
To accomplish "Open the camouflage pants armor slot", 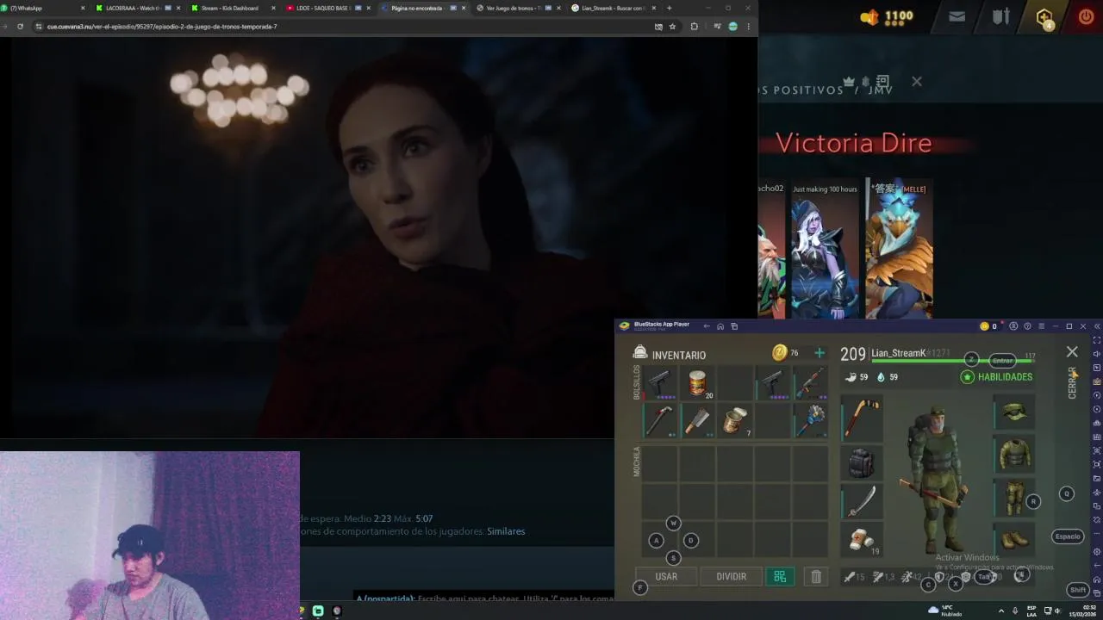I will pos(1014,497).
